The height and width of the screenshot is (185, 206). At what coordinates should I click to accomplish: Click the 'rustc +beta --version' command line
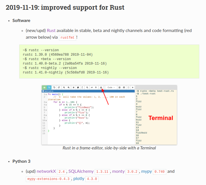coord(47,59)
